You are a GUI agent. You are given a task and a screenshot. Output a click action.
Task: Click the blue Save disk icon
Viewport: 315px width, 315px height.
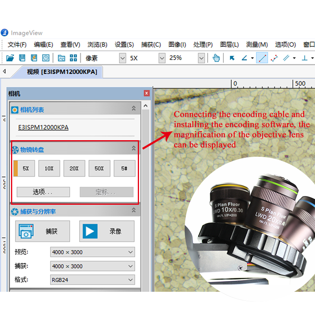pyautogui.click(x=22, y=58)
